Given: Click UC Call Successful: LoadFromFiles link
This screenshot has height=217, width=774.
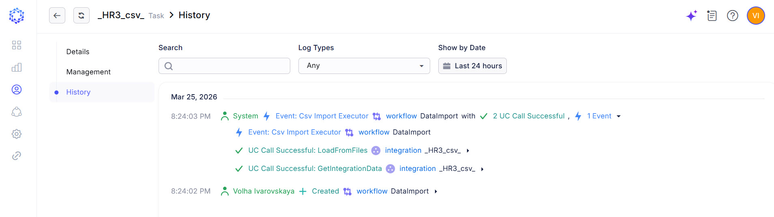Looking at the screenshot, I should pyautogui.click(x=308, y=150).
